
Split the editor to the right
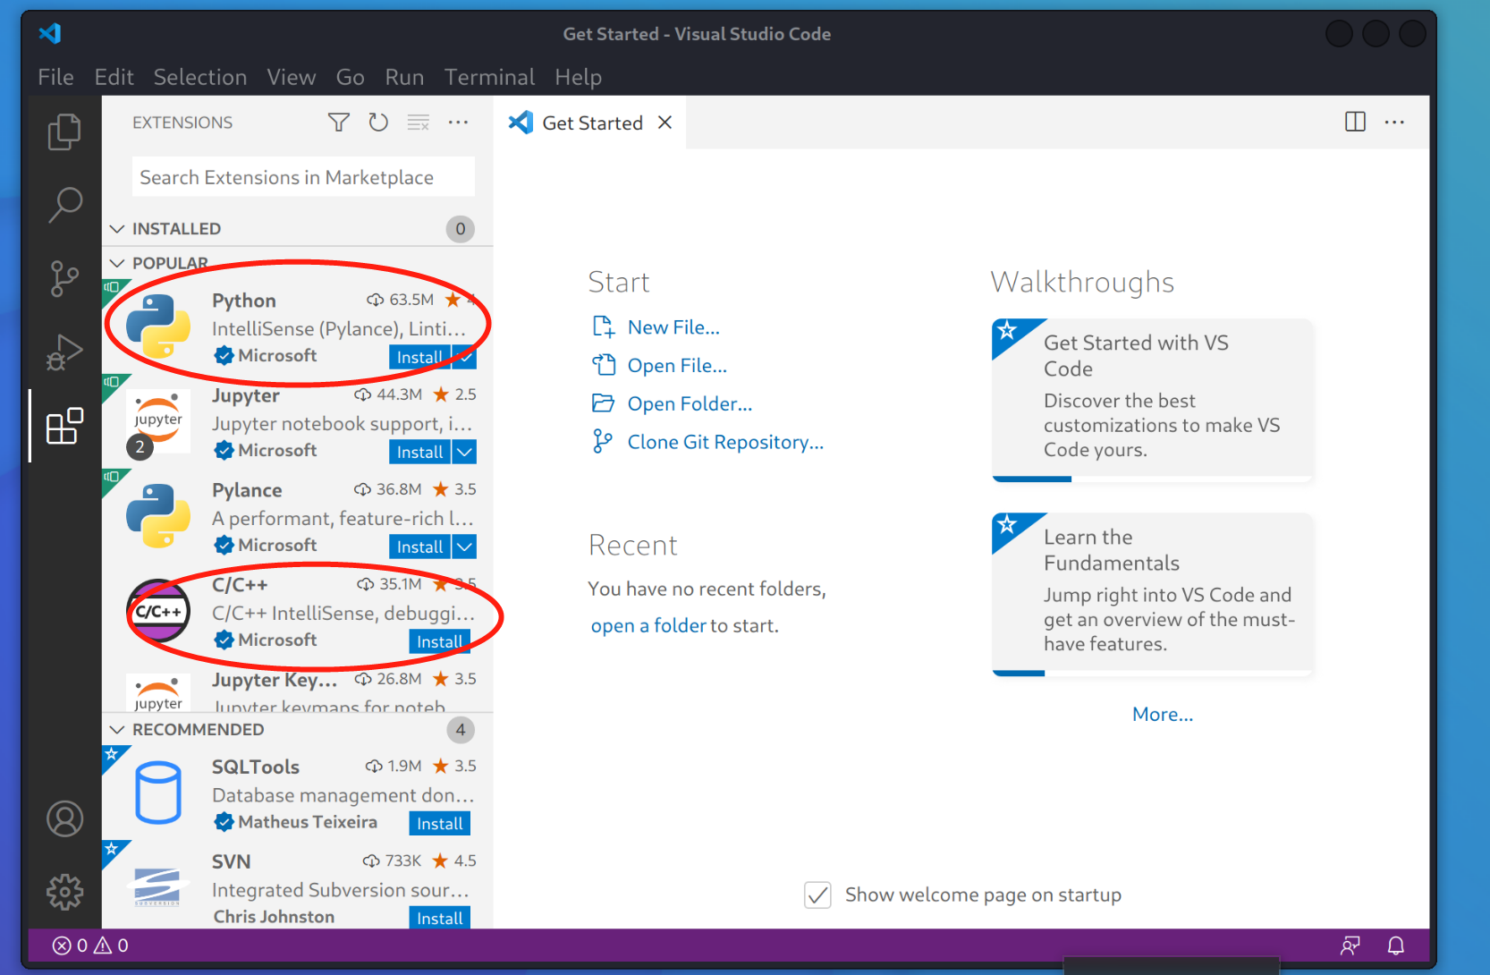tap(1355, 122)
